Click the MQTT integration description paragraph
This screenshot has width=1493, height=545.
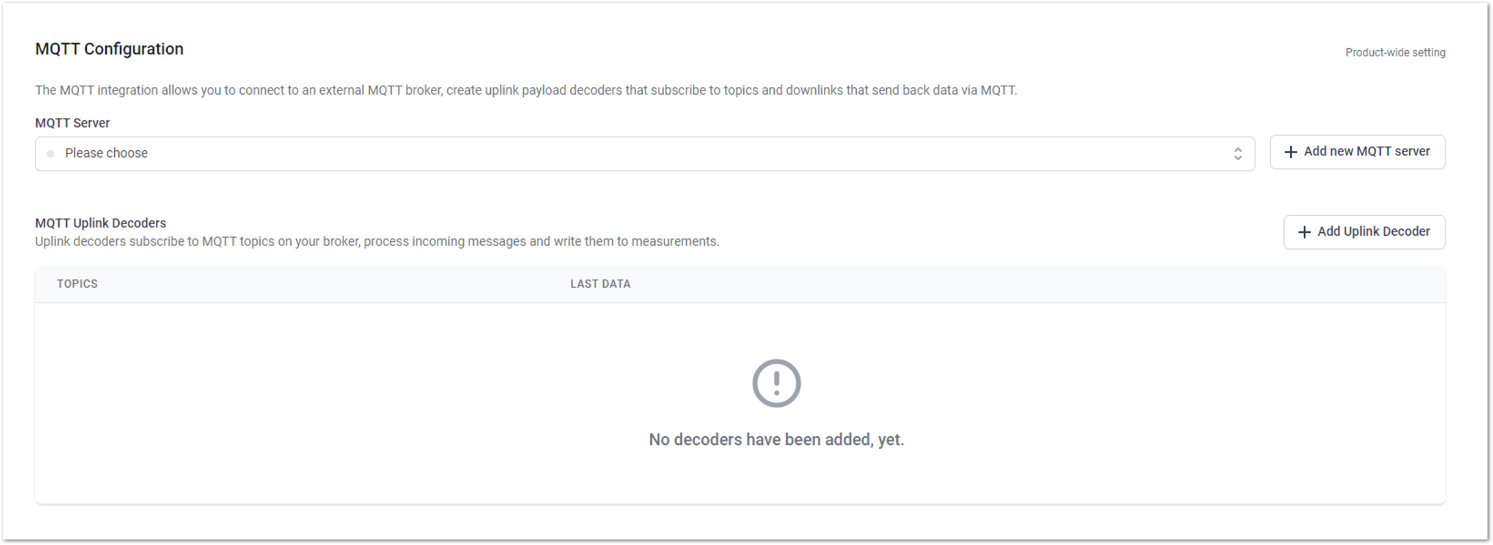click(526, 90)
